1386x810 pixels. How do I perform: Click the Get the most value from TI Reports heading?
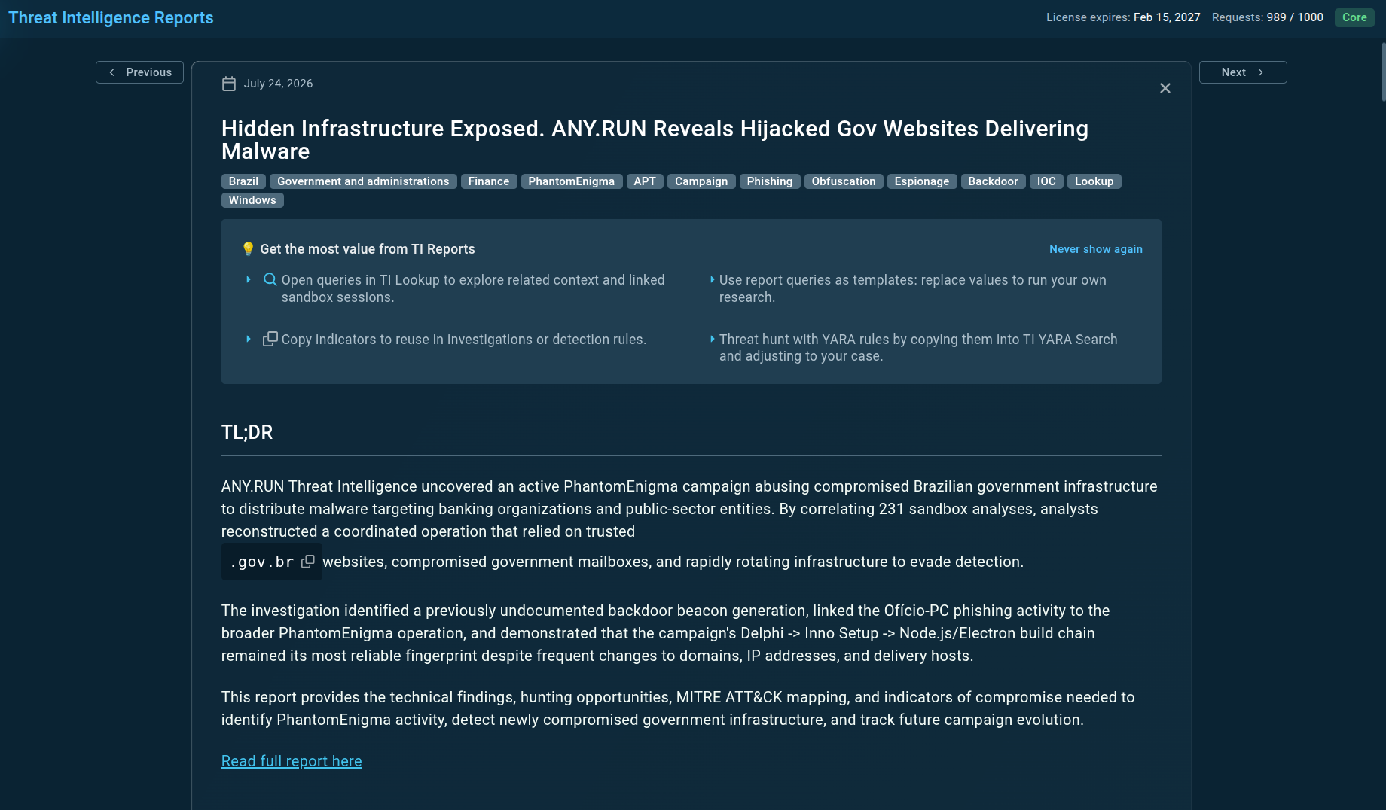(x=368, y=249)
